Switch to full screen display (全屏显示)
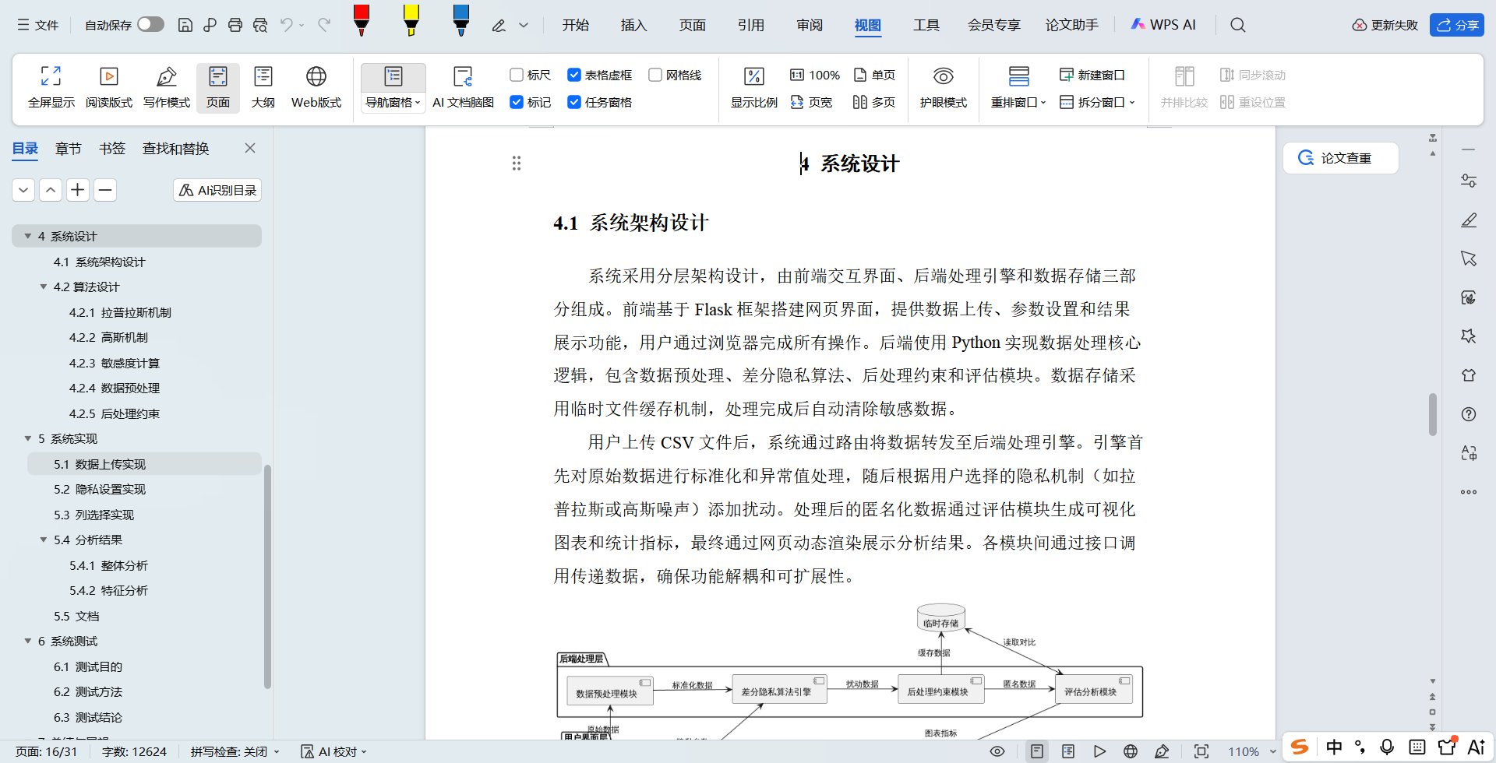This screenshot has width=1496, height=763. [x=51, y=87]
